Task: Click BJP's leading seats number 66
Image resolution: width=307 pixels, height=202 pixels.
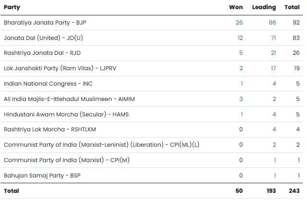Action: click(x=272, y=23)
